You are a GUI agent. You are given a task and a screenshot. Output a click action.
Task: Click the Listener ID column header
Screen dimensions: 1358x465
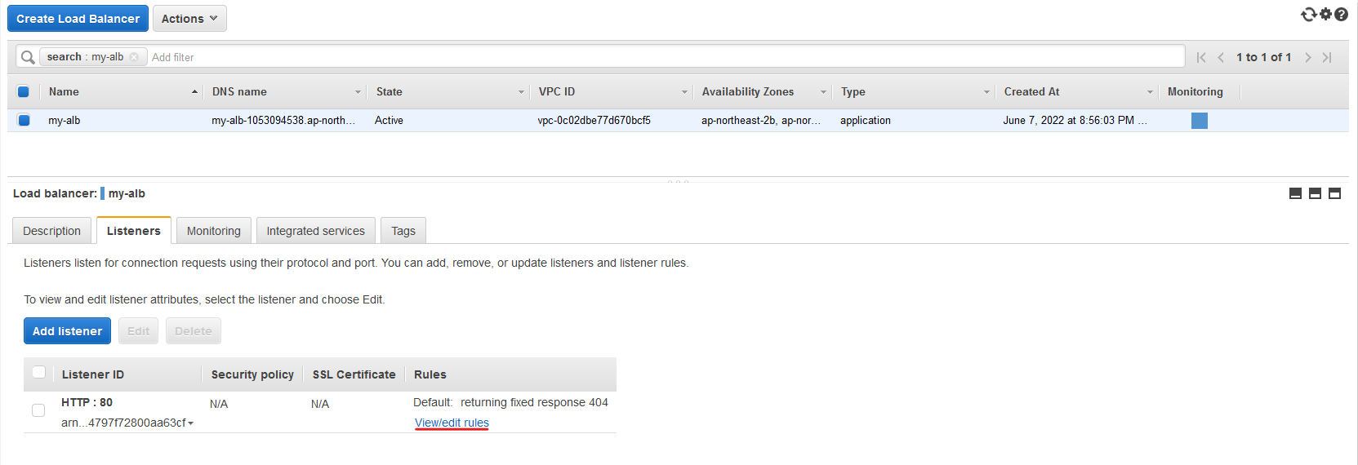point(93,374)
